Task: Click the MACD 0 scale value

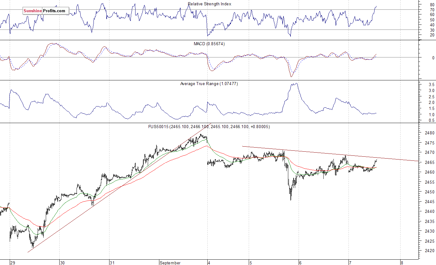Action: point(433,58)
